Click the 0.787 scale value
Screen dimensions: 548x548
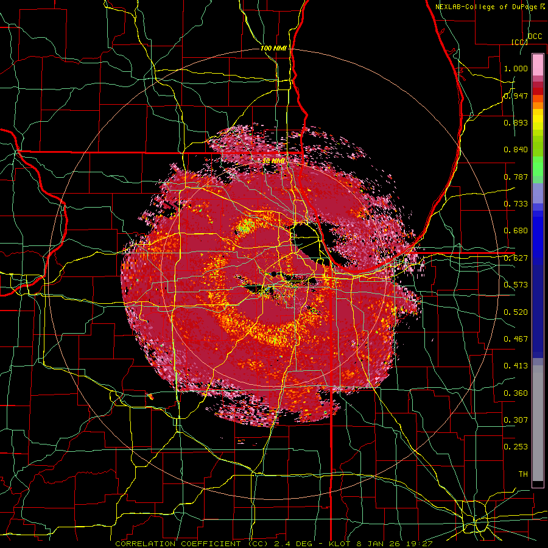click(x=516, y=177)
